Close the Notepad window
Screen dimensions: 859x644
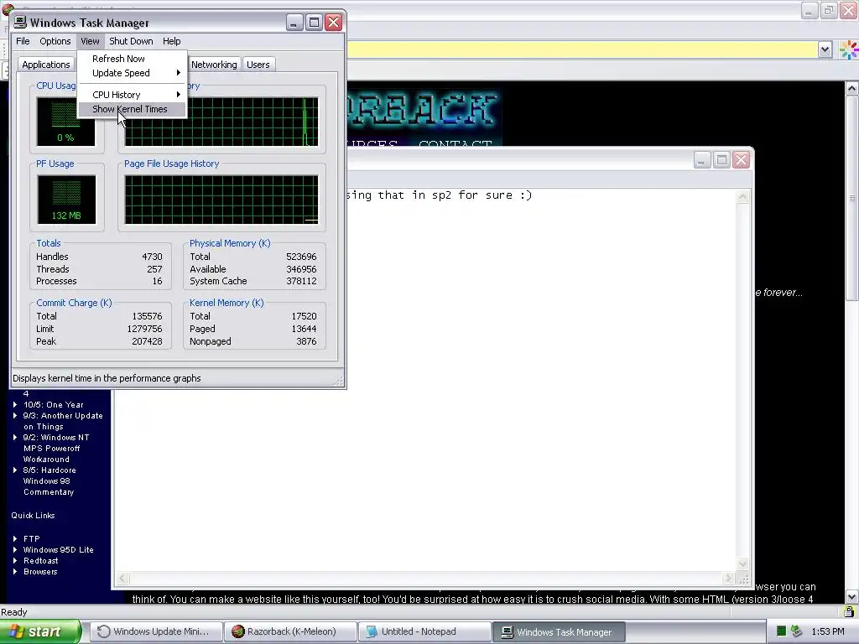click(x=742, y=160)
